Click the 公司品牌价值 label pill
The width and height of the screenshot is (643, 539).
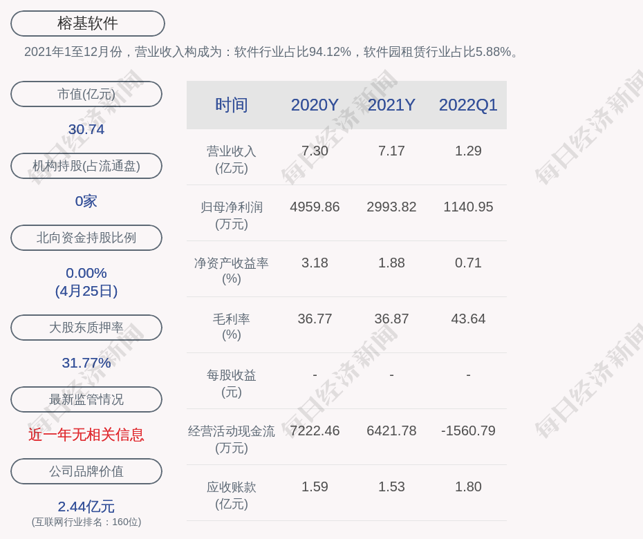point(86,471)
